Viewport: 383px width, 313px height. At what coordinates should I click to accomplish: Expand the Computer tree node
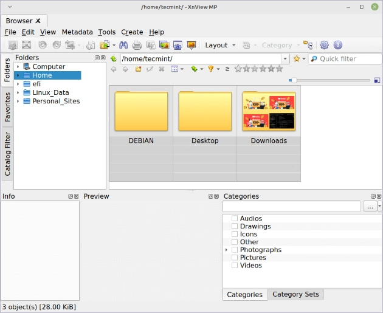tap(18, 66)
